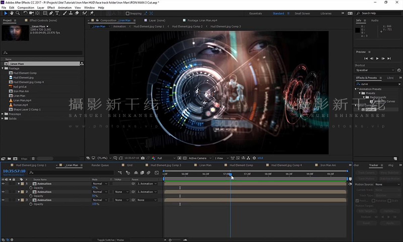Choose the Small Screen workspace
The height and width of the screenshot is (242, 403).
point(302,14)
